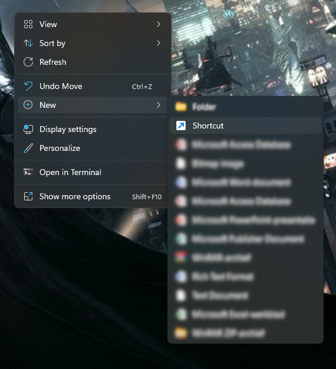336x369 pixels.
Task: Choose Folder in the New submenu
Action: pos(245,107)
